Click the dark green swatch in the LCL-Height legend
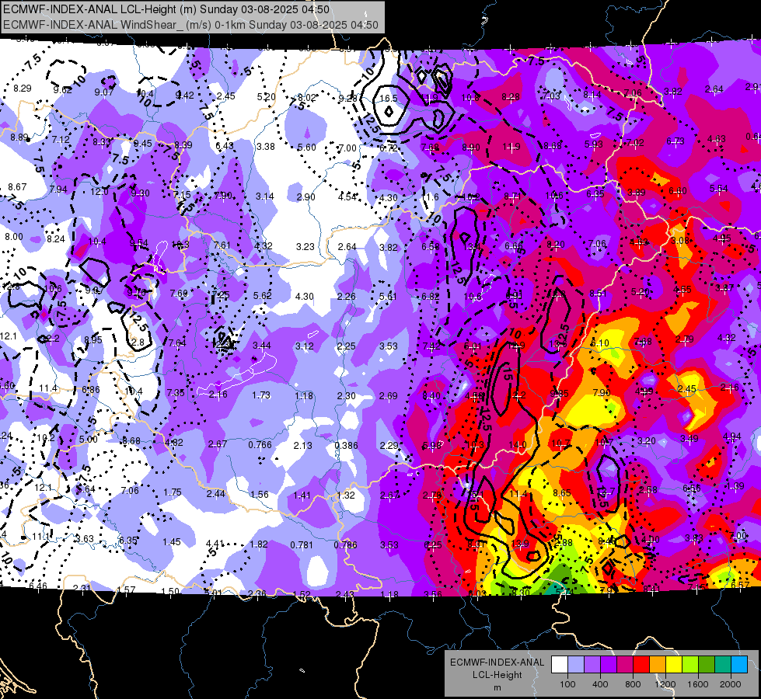Viewport: 761px width, 699px height. [x=706, y=665]
